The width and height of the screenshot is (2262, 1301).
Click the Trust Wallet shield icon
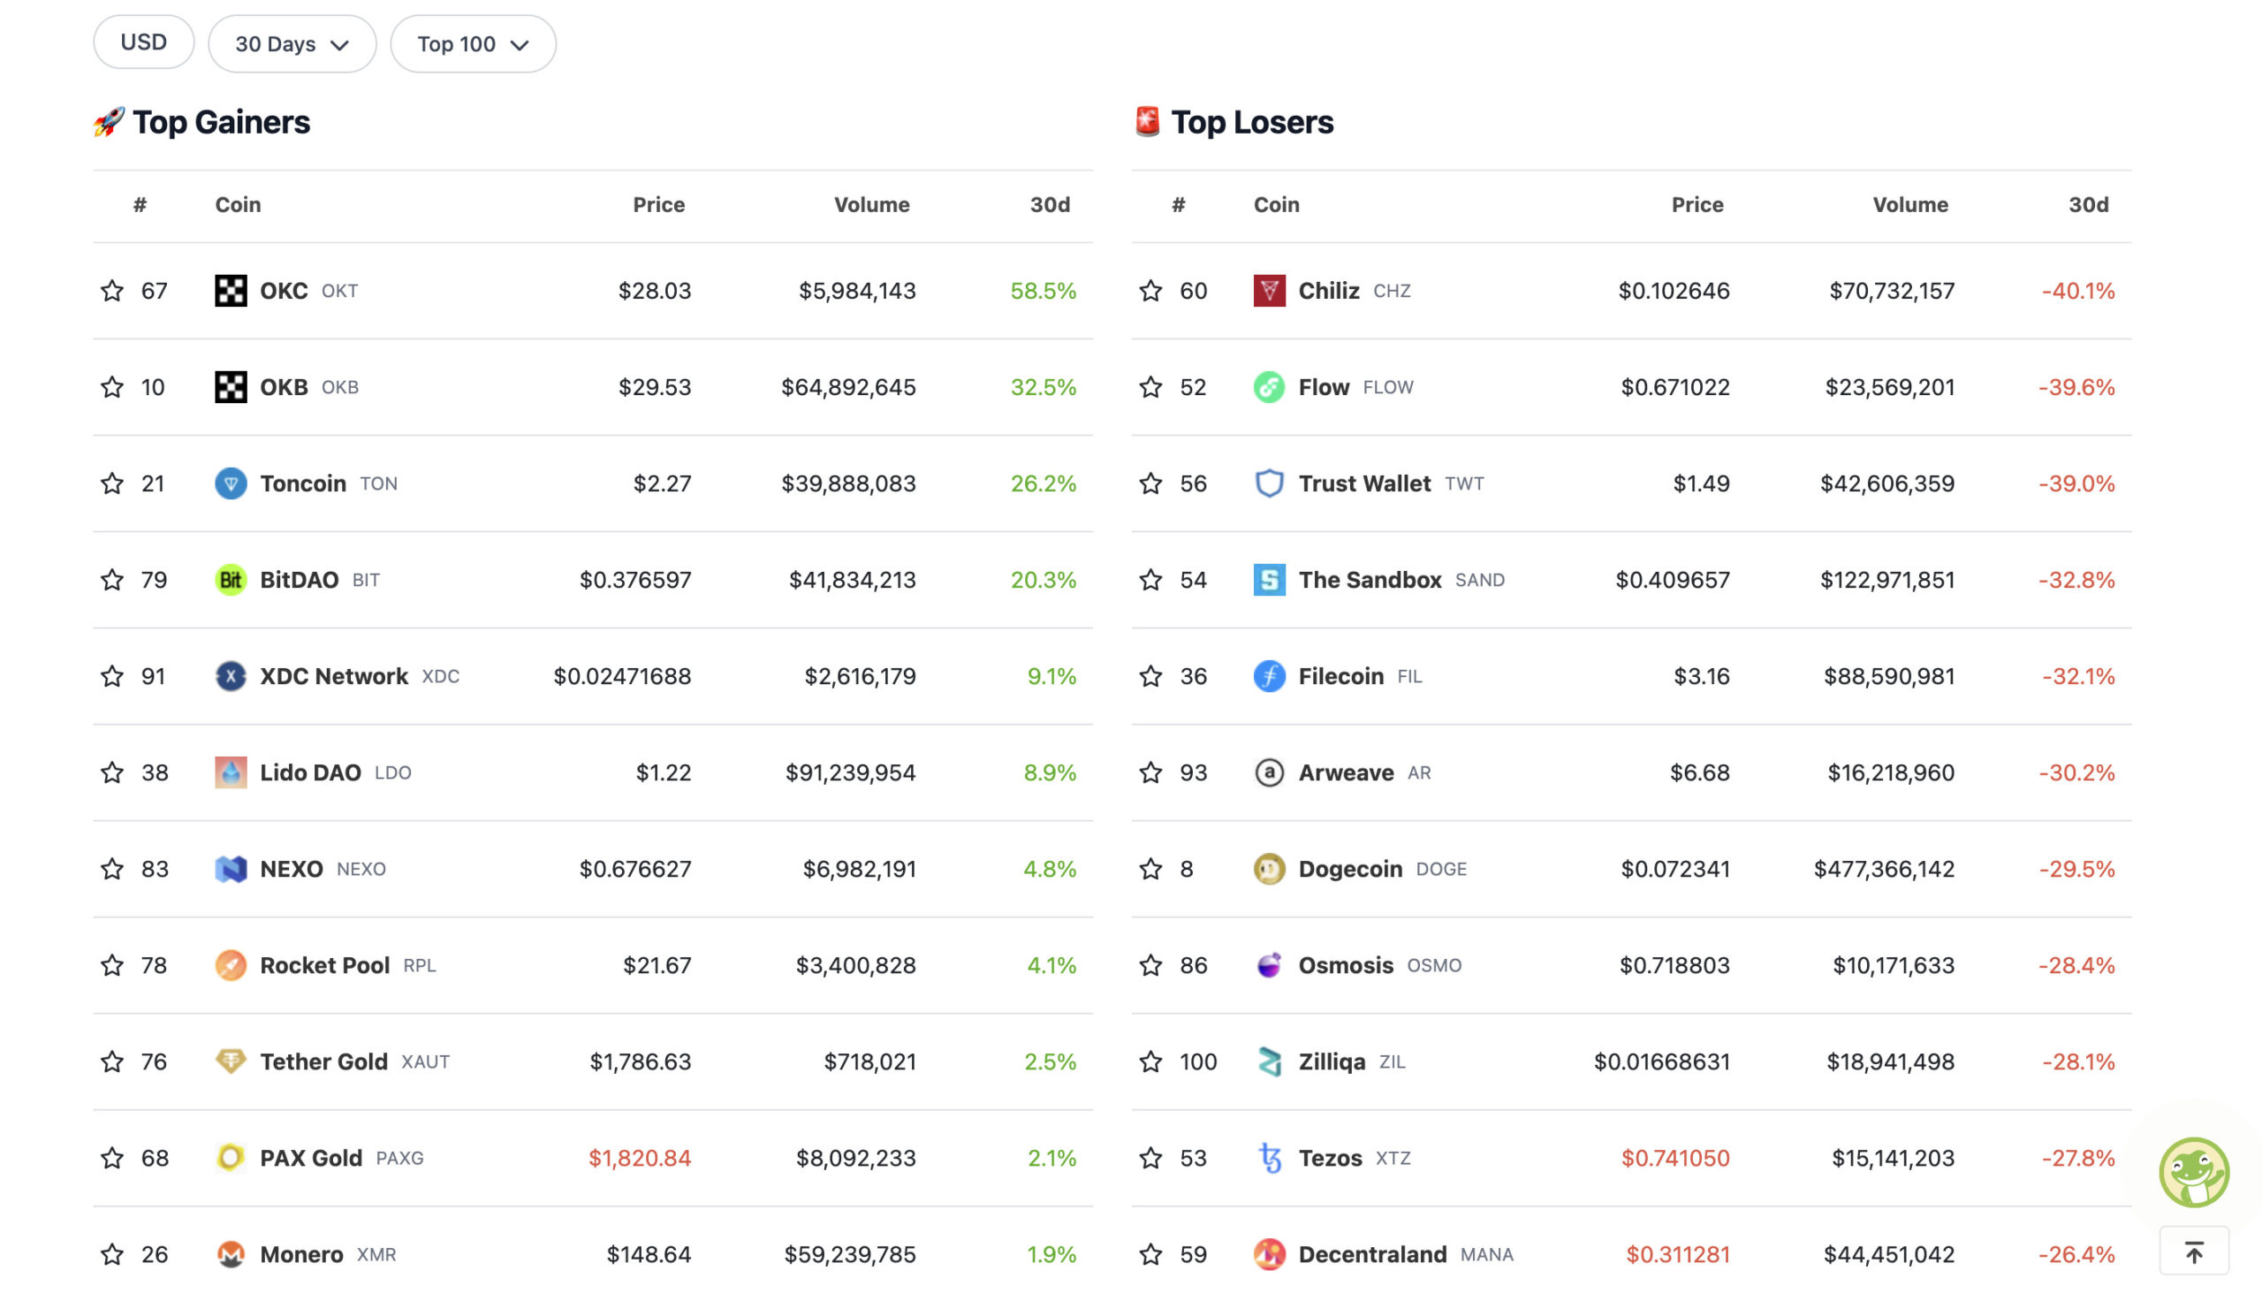point(1269,483)
